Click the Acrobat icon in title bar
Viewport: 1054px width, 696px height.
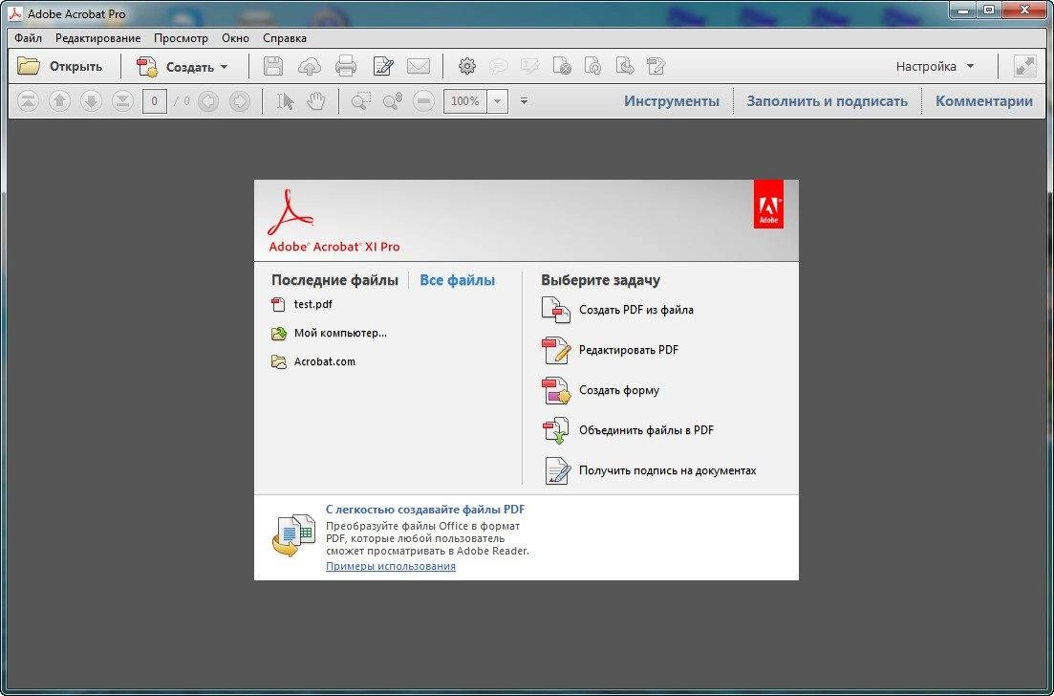click(x=14, y=14)
